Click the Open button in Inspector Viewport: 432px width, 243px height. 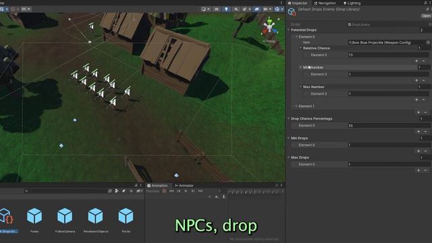tap(426, 16)
